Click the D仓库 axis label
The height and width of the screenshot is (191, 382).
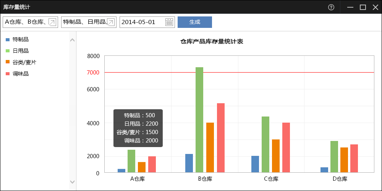[340, 179]
